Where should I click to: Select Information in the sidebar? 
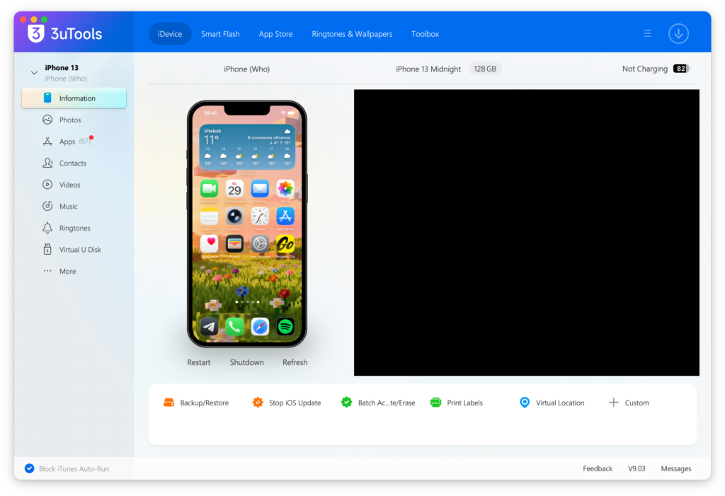point(74,98)
